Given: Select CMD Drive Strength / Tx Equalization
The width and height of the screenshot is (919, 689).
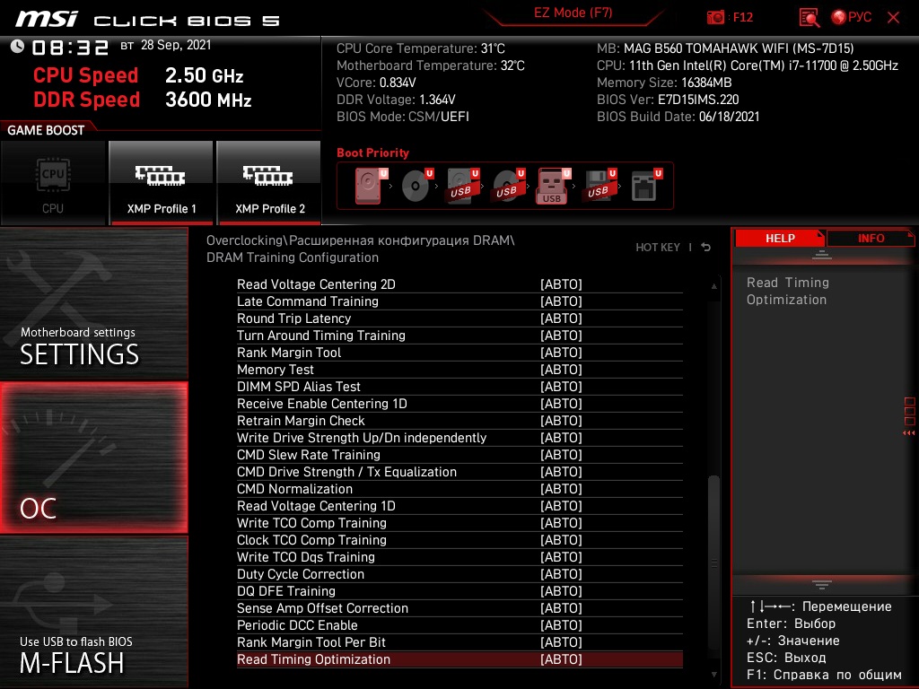Looking at the screenshot, I should tap(459, 472).
